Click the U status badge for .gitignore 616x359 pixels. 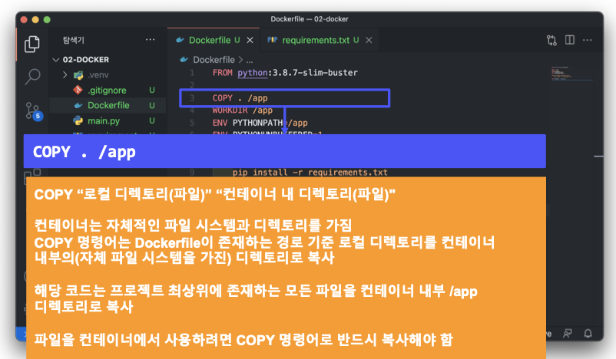coord(152,91)
